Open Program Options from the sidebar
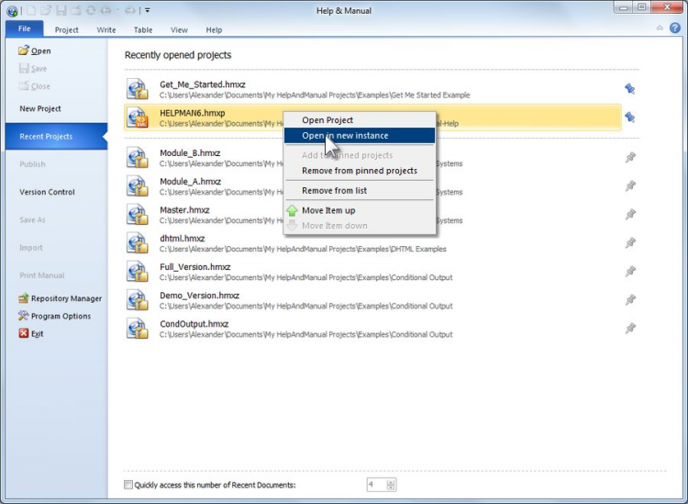 (x=54, y=316)
